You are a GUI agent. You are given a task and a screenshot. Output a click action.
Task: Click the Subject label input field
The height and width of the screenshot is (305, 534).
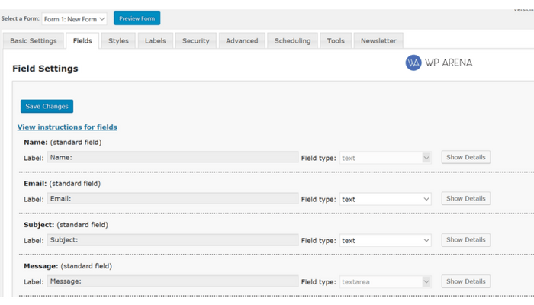point(173,240)
